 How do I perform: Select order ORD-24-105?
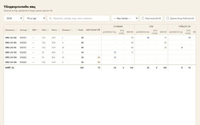click(x=11, y=43)
